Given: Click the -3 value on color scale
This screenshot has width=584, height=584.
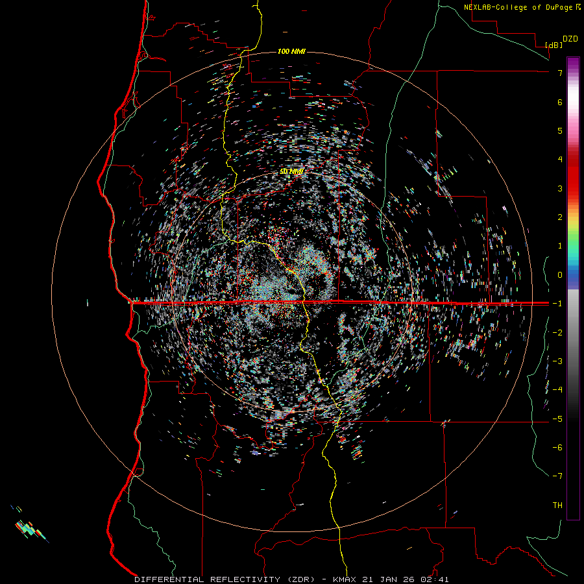Looking at the screenshot, I should coord(557,361).
